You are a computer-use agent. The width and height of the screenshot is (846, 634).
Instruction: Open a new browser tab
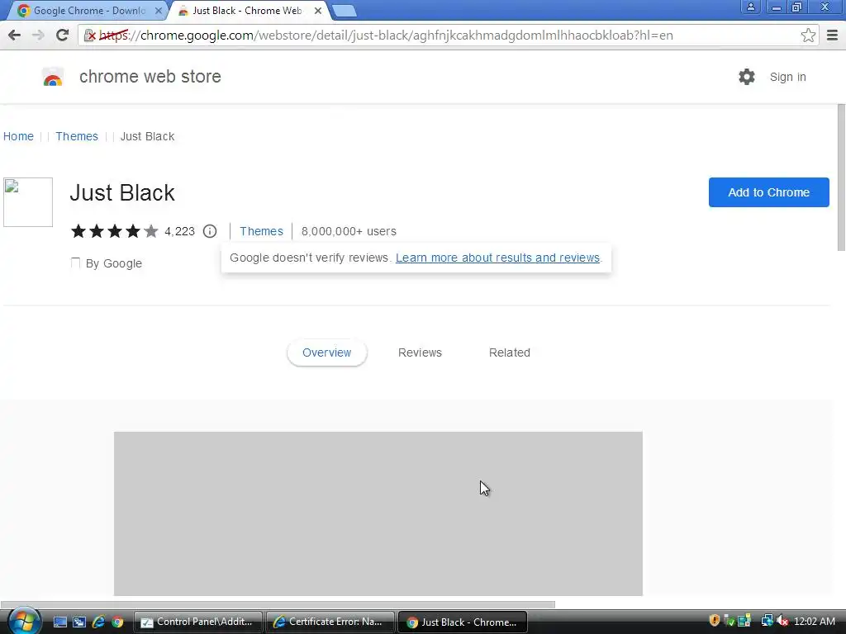click(344, 11)
